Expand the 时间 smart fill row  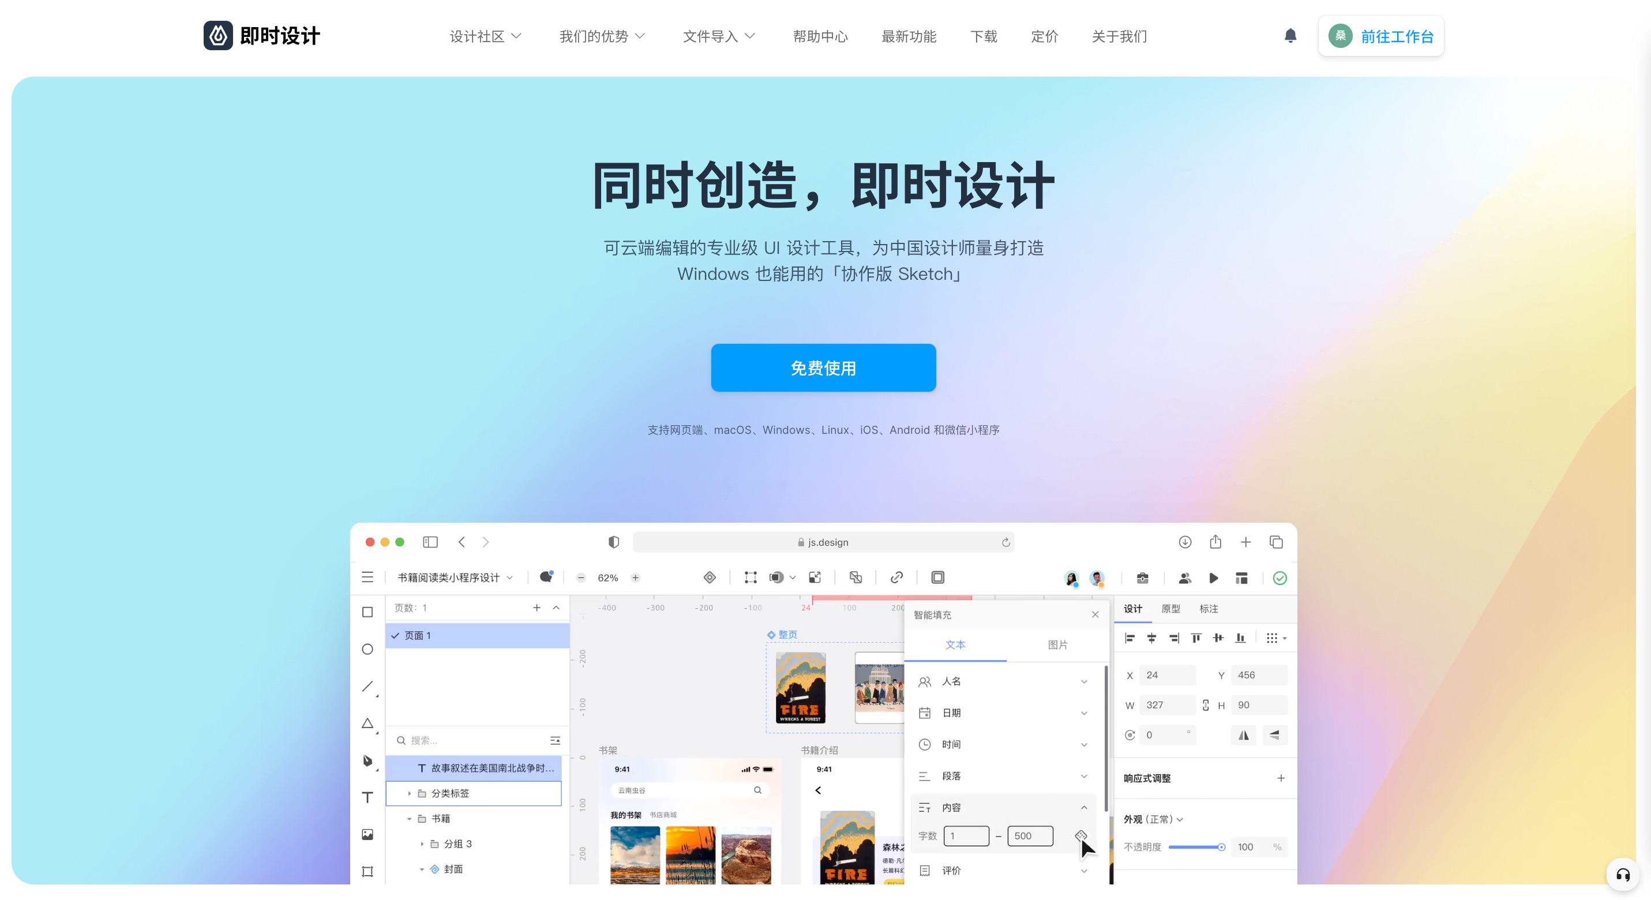tap(1003, 744)
